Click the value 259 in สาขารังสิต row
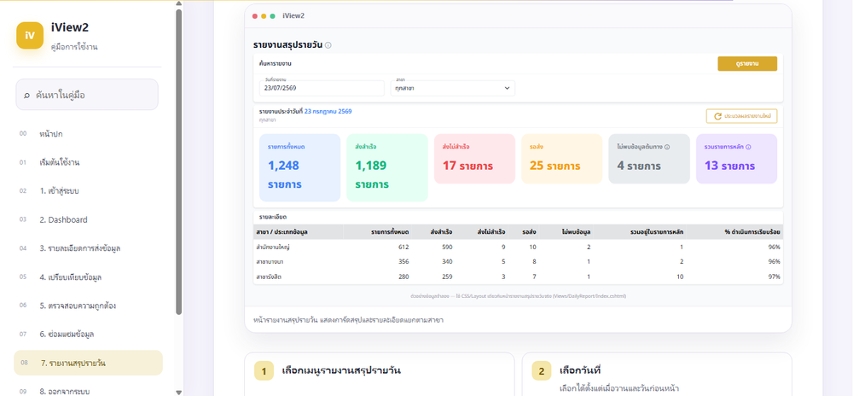Viewport: 853px width, 396px height. pos(447,277)
